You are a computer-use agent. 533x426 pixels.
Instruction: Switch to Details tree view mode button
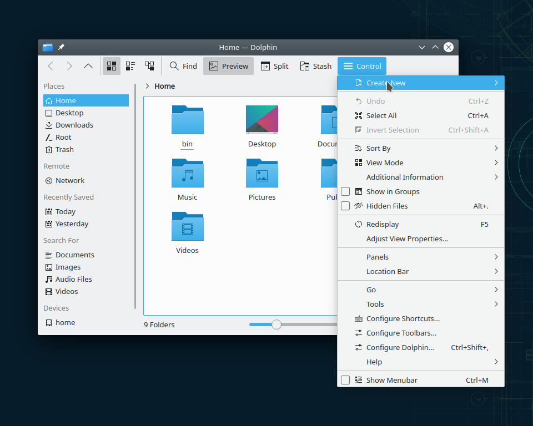coord(149,66)
